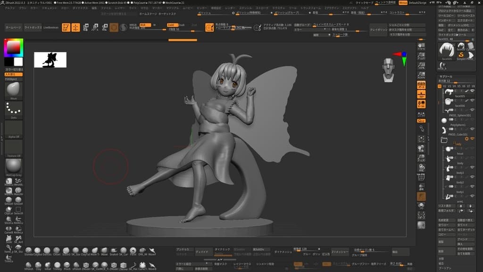
Task: Open the MatCap Gray material picker
Action: [14, 168]
